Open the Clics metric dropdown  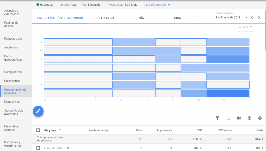246,27
